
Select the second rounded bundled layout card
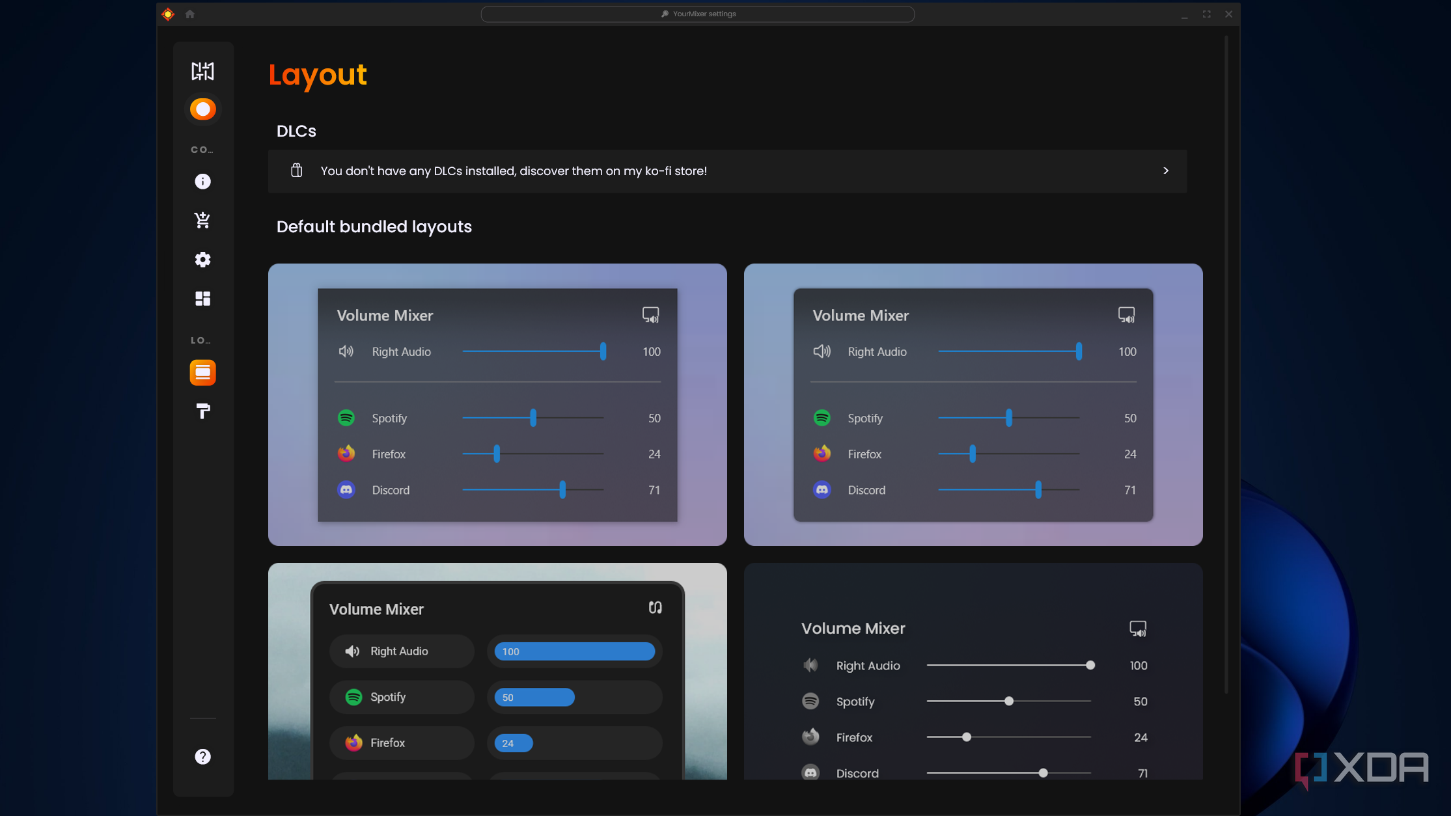point(973,405)
